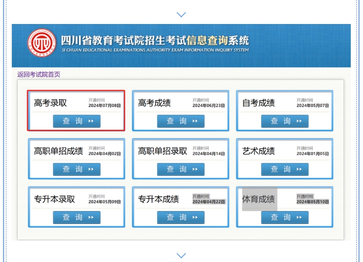Click 查询 button under 高职单招录取
The image size is (363, 262).
coord(181,169)
